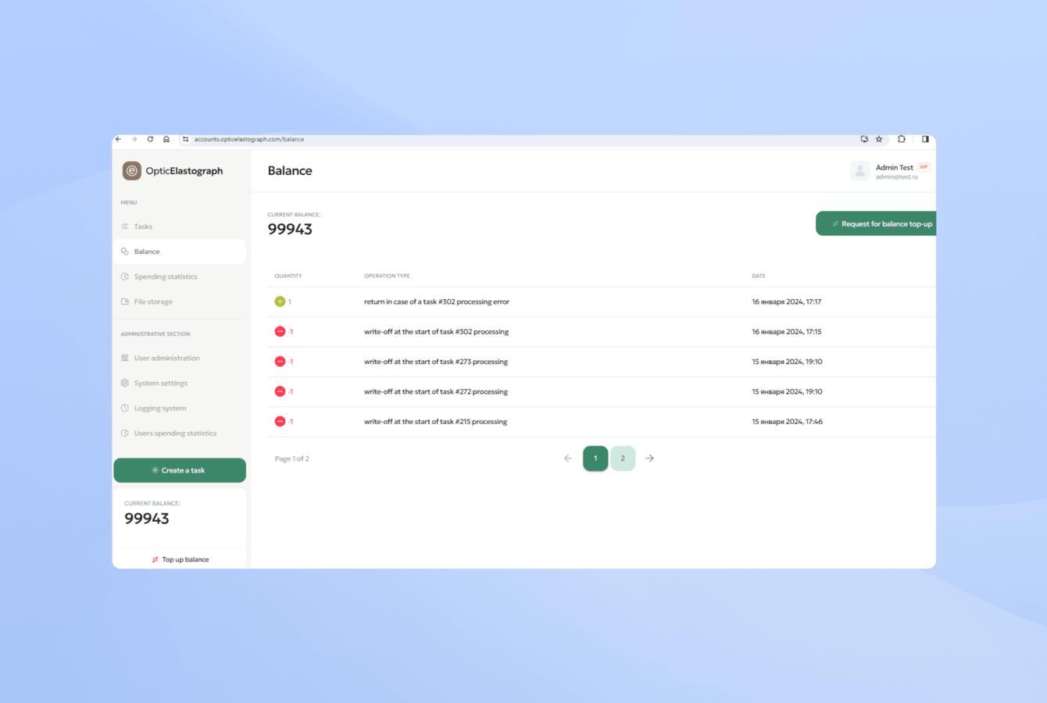Click the sidebar current balance value 99943
The height and width of the screenshot is (703, 1047).
[x=147, y=519]
